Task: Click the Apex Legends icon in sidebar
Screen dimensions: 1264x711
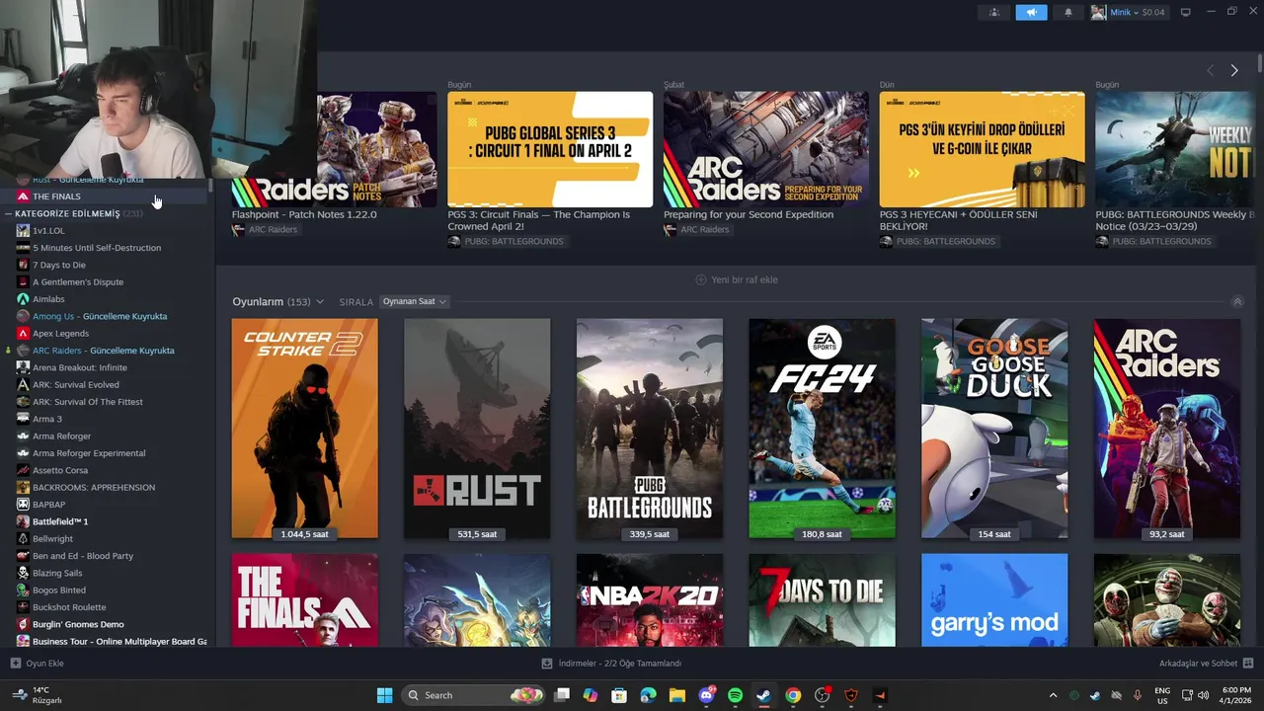Action: [23, 333]
